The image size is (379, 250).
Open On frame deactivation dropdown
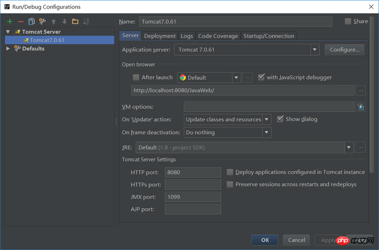266,132
